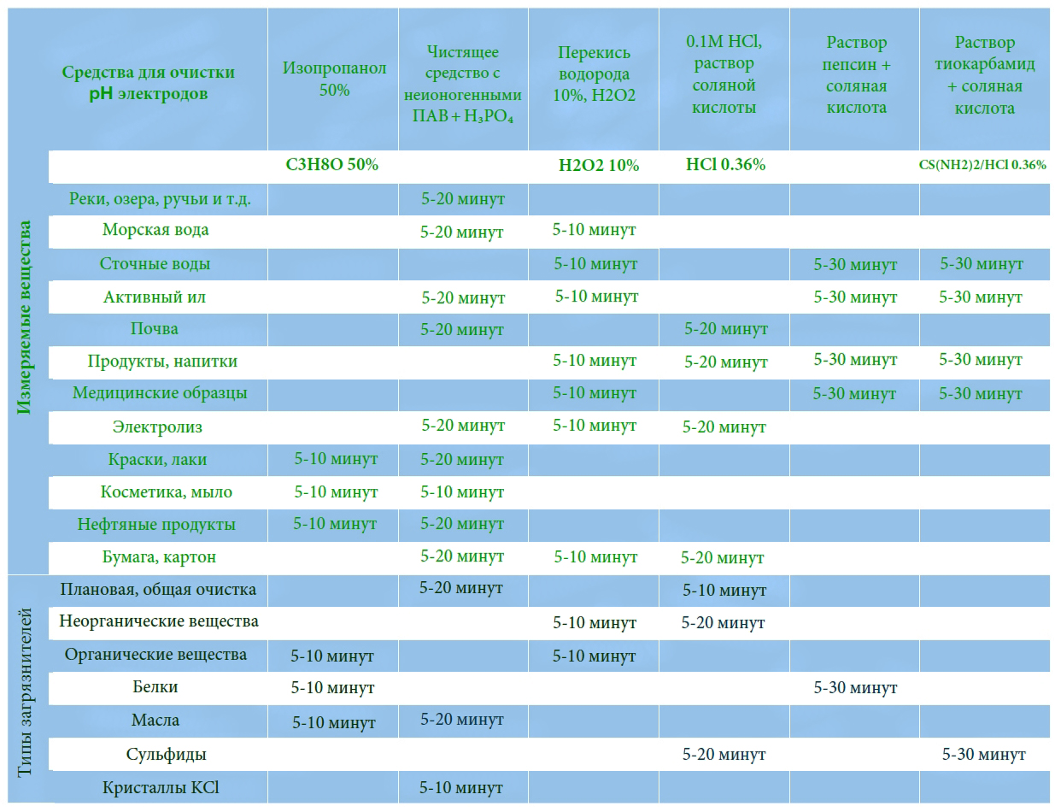Image resolution: width=1055 pixels, height=812 pixels.
Task: Click the Морская вода row label
Action: tap(155, 230)
